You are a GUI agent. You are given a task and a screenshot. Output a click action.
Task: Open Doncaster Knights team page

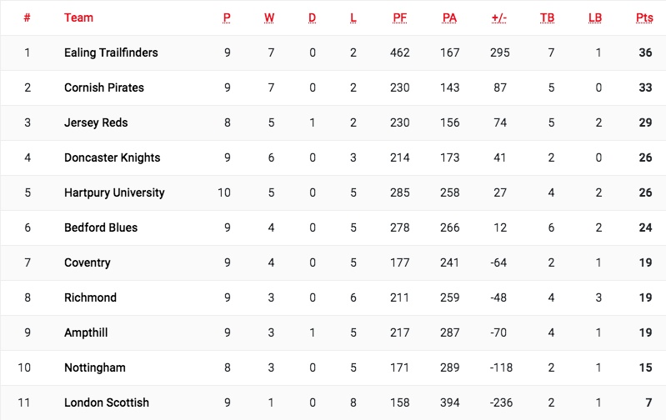click(x=112, y=157)
